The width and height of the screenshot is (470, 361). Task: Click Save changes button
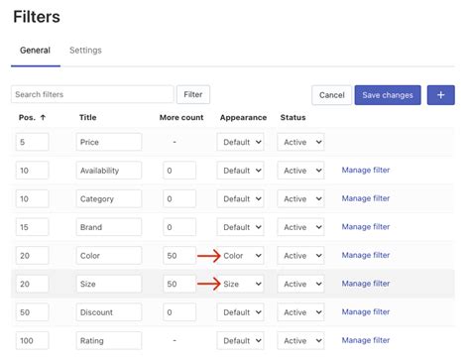coord(388,95)
